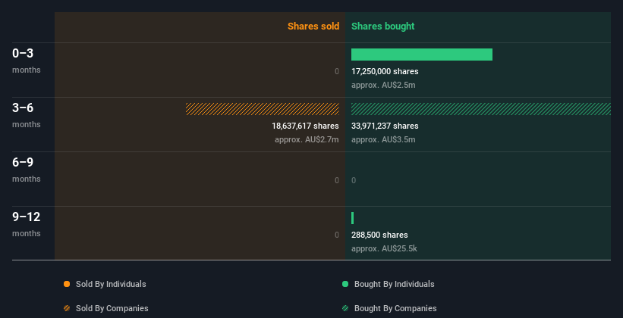The height and width of the screenshot is (318, 623).
Task: Select the Bought By Individuals legend label
Action: click(x=394, y=284)
